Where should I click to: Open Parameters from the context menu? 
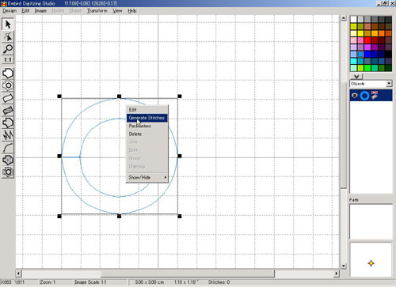coord(147,126)
